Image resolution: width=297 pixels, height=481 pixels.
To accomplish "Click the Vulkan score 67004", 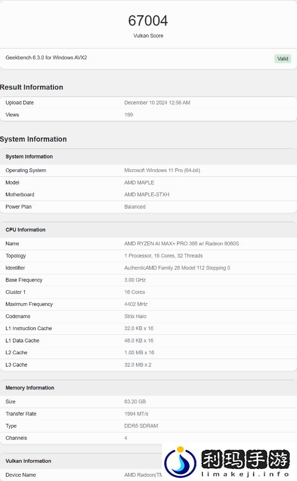I will click(x=148, y=21).
